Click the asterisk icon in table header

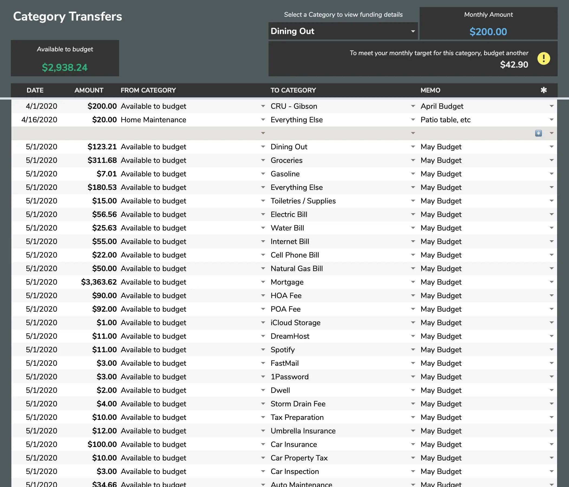[544, 90]
